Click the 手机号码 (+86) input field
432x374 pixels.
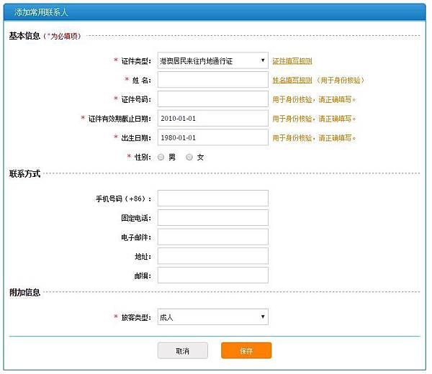[x=212, y=198]
